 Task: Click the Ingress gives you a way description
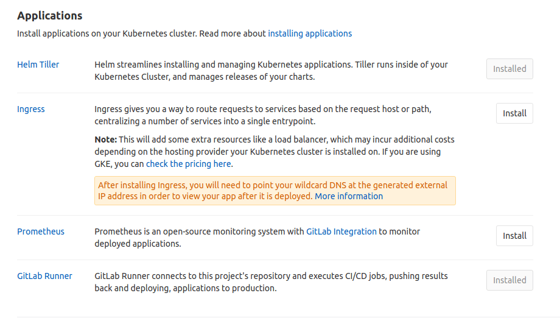263,115
